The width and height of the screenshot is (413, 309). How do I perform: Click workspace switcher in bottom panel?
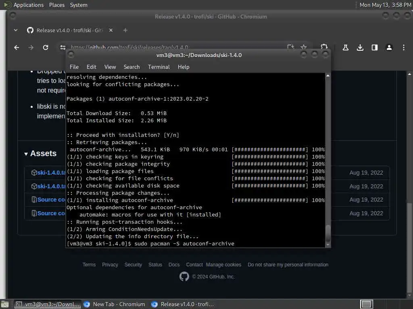pos(366,304)
